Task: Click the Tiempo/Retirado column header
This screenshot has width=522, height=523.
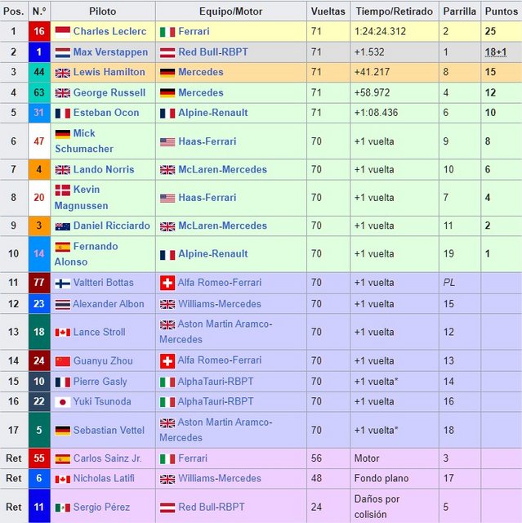Action: coord(395,11)
